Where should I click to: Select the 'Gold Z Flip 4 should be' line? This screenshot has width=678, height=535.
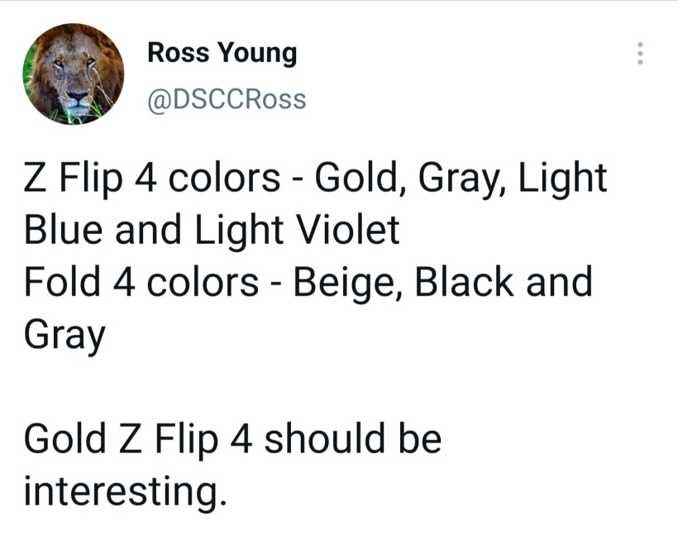232,438
